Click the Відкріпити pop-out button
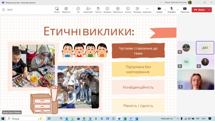The width and height of the screenshot is (215, 121). tap(66, 10)
